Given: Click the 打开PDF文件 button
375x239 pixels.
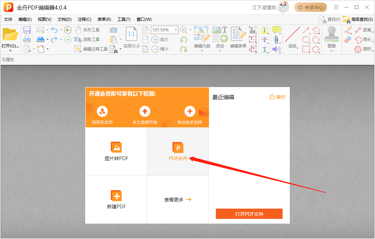Looking at the screenshot, I should 249,214.
